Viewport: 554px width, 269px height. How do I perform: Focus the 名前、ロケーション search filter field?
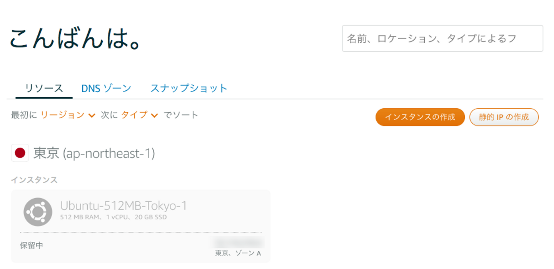pyautogui.click(x=442, y=38)
